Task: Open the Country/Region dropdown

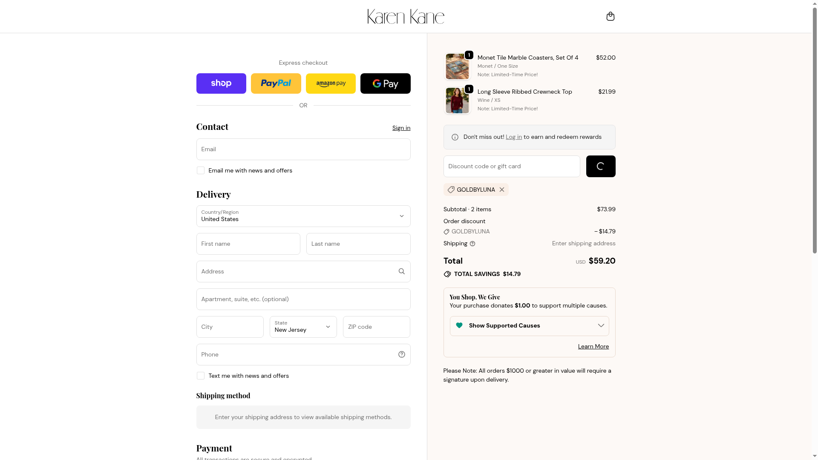Action: coord(303,216)
